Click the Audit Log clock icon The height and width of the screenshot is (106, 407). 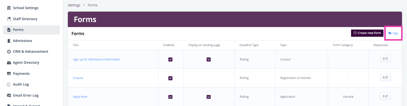click(9, 84)
